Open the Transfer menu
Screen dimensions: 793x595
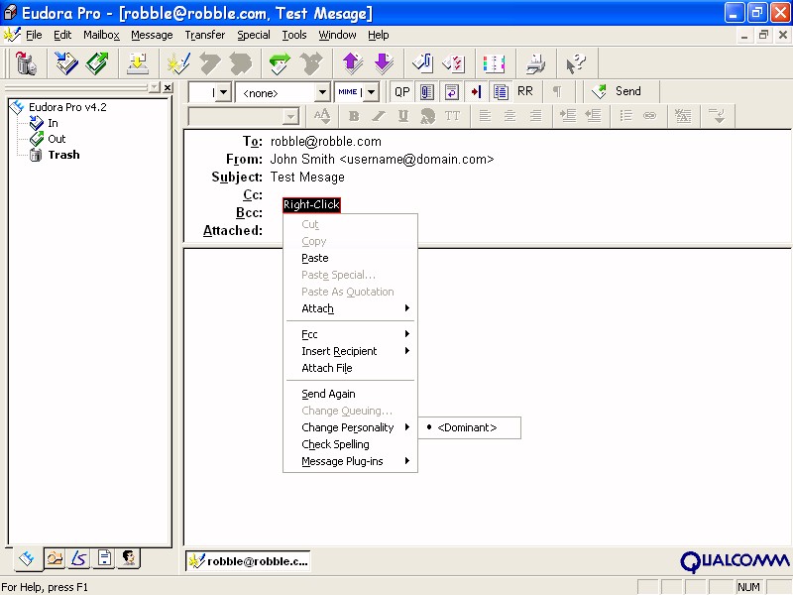tap(205, 35)
